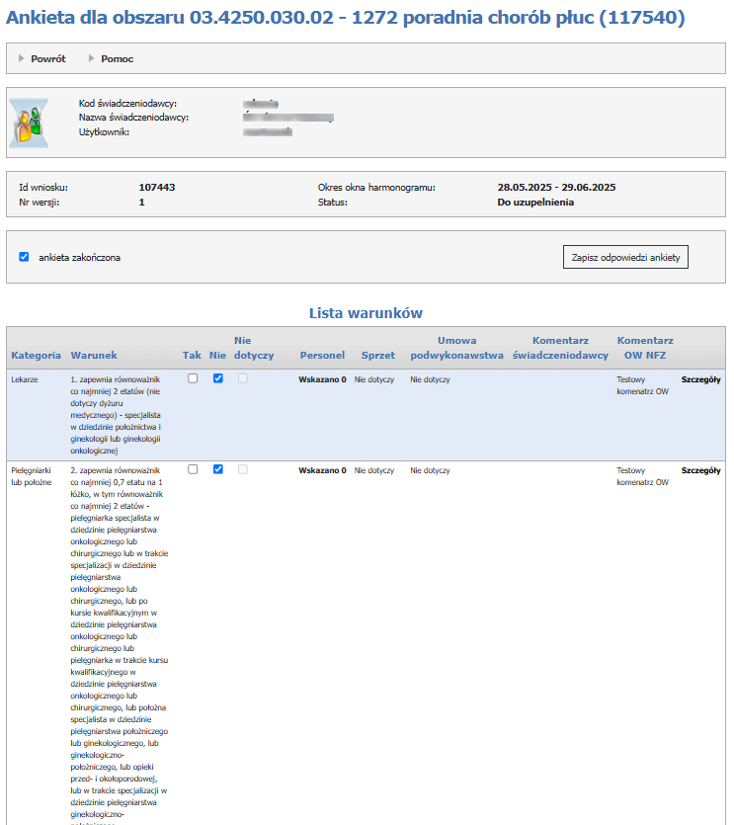Open Szczegóły for the Lekarze row

[700, 379]
